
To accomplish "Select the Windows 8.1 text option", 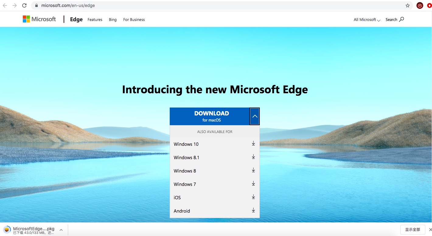I will tap(186, 157).
